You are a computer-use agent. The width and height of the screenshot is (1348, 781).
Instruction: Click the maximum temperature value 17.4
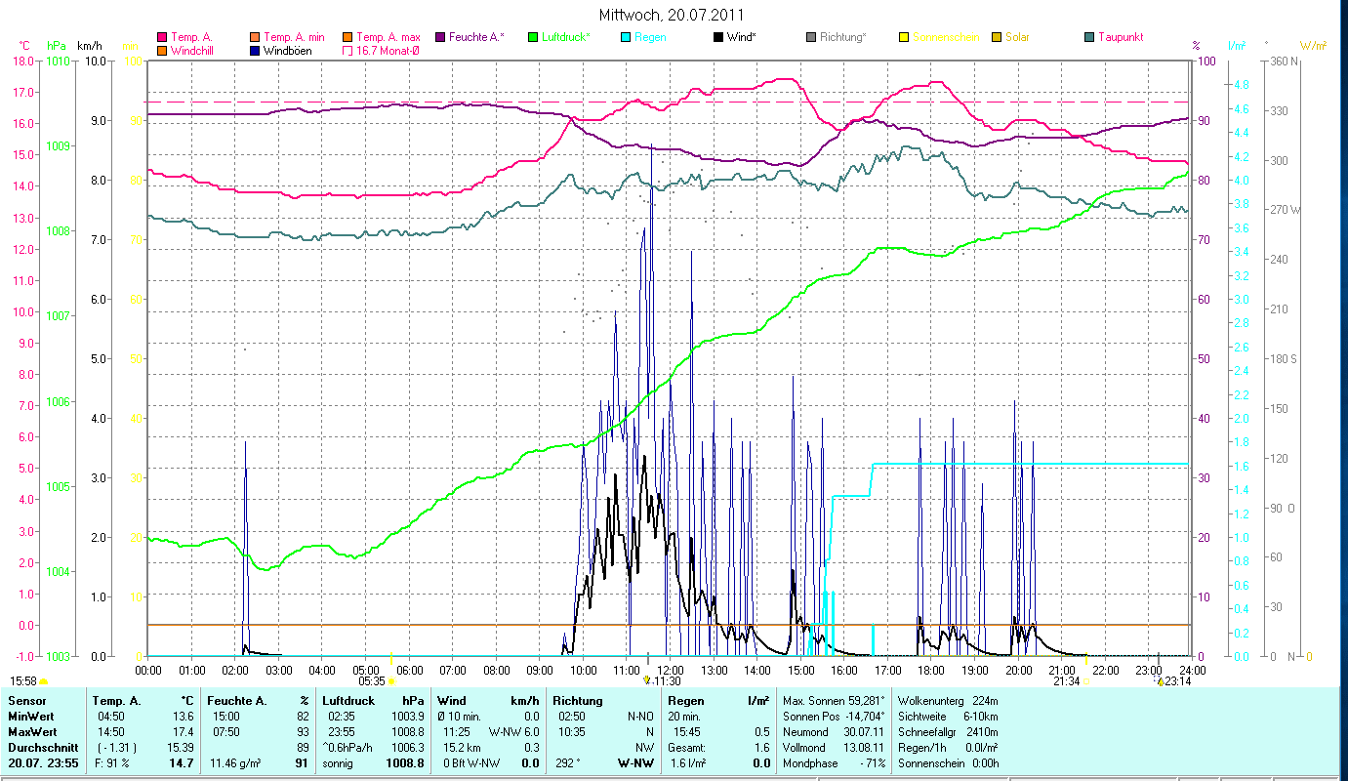183,732
